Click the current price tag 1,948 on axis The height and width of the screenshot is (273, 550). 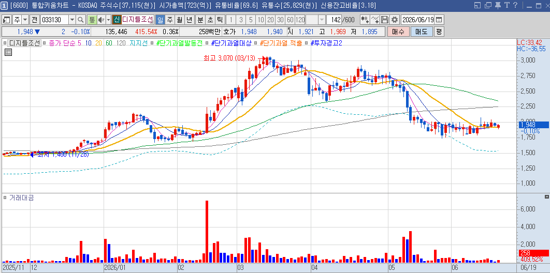pyautogui.click(x=533, y=125)
